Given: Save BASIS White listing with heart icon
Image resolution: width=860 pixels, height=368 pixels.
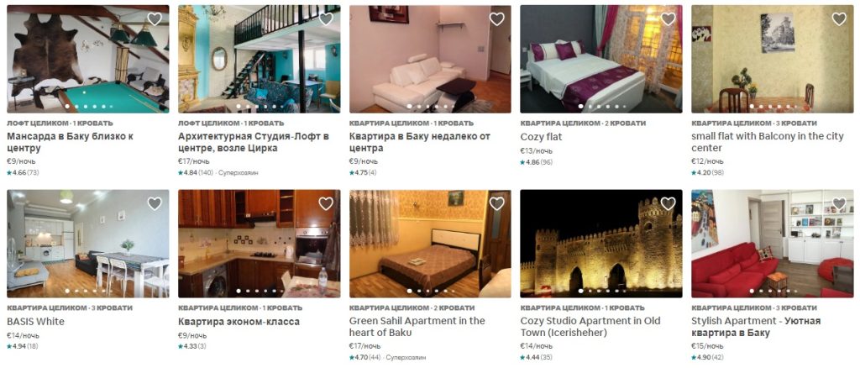Looking at the screenshot, I should (155, 204).
